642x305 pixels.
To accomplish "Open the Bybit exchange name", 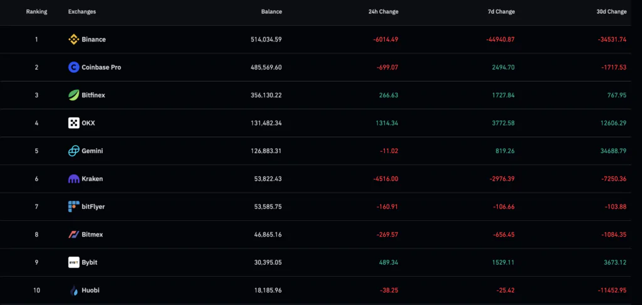I will point(90,262).
